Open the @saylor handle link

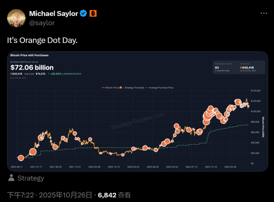42,22
